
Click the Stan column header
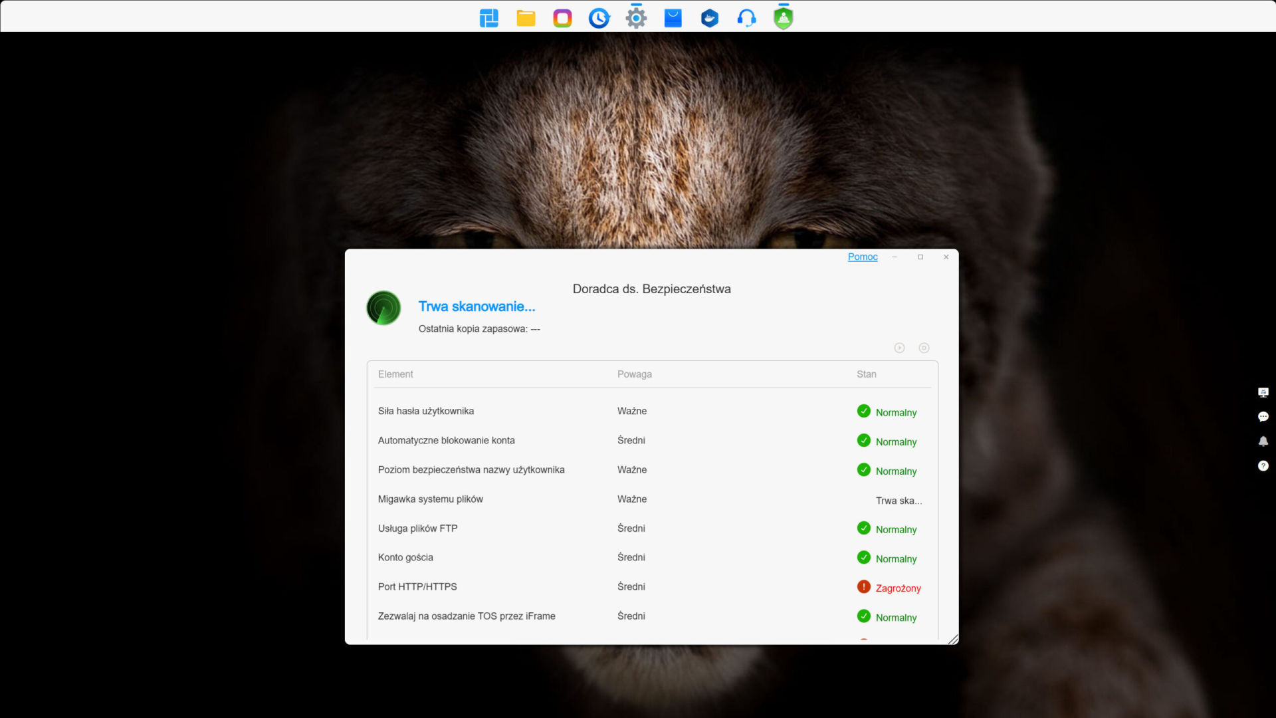[x=867, y=374]
